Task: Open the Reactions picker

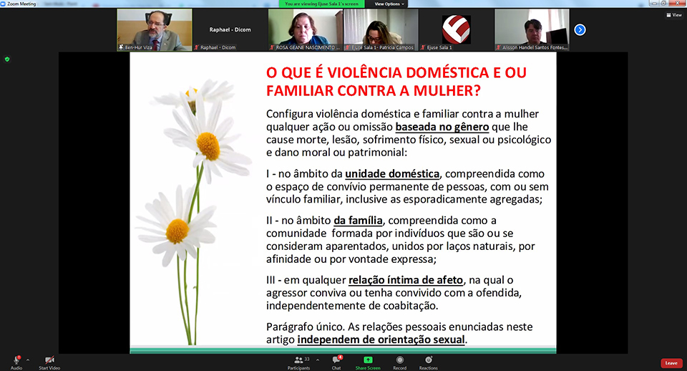Action: click(429, 360)
